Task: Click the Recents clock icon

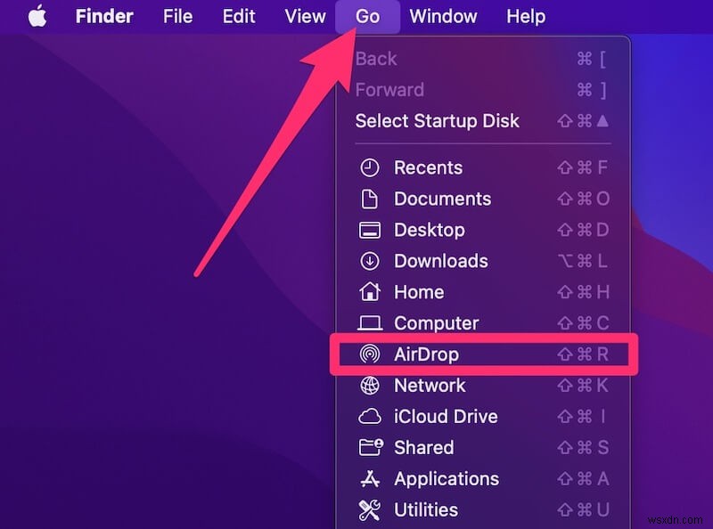Action: pyautogui.click(x=369, y=167)
